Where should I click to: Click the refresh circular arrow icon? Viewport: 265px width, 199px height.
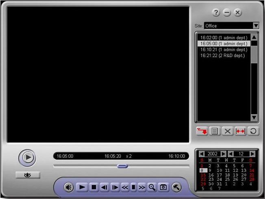253,131
